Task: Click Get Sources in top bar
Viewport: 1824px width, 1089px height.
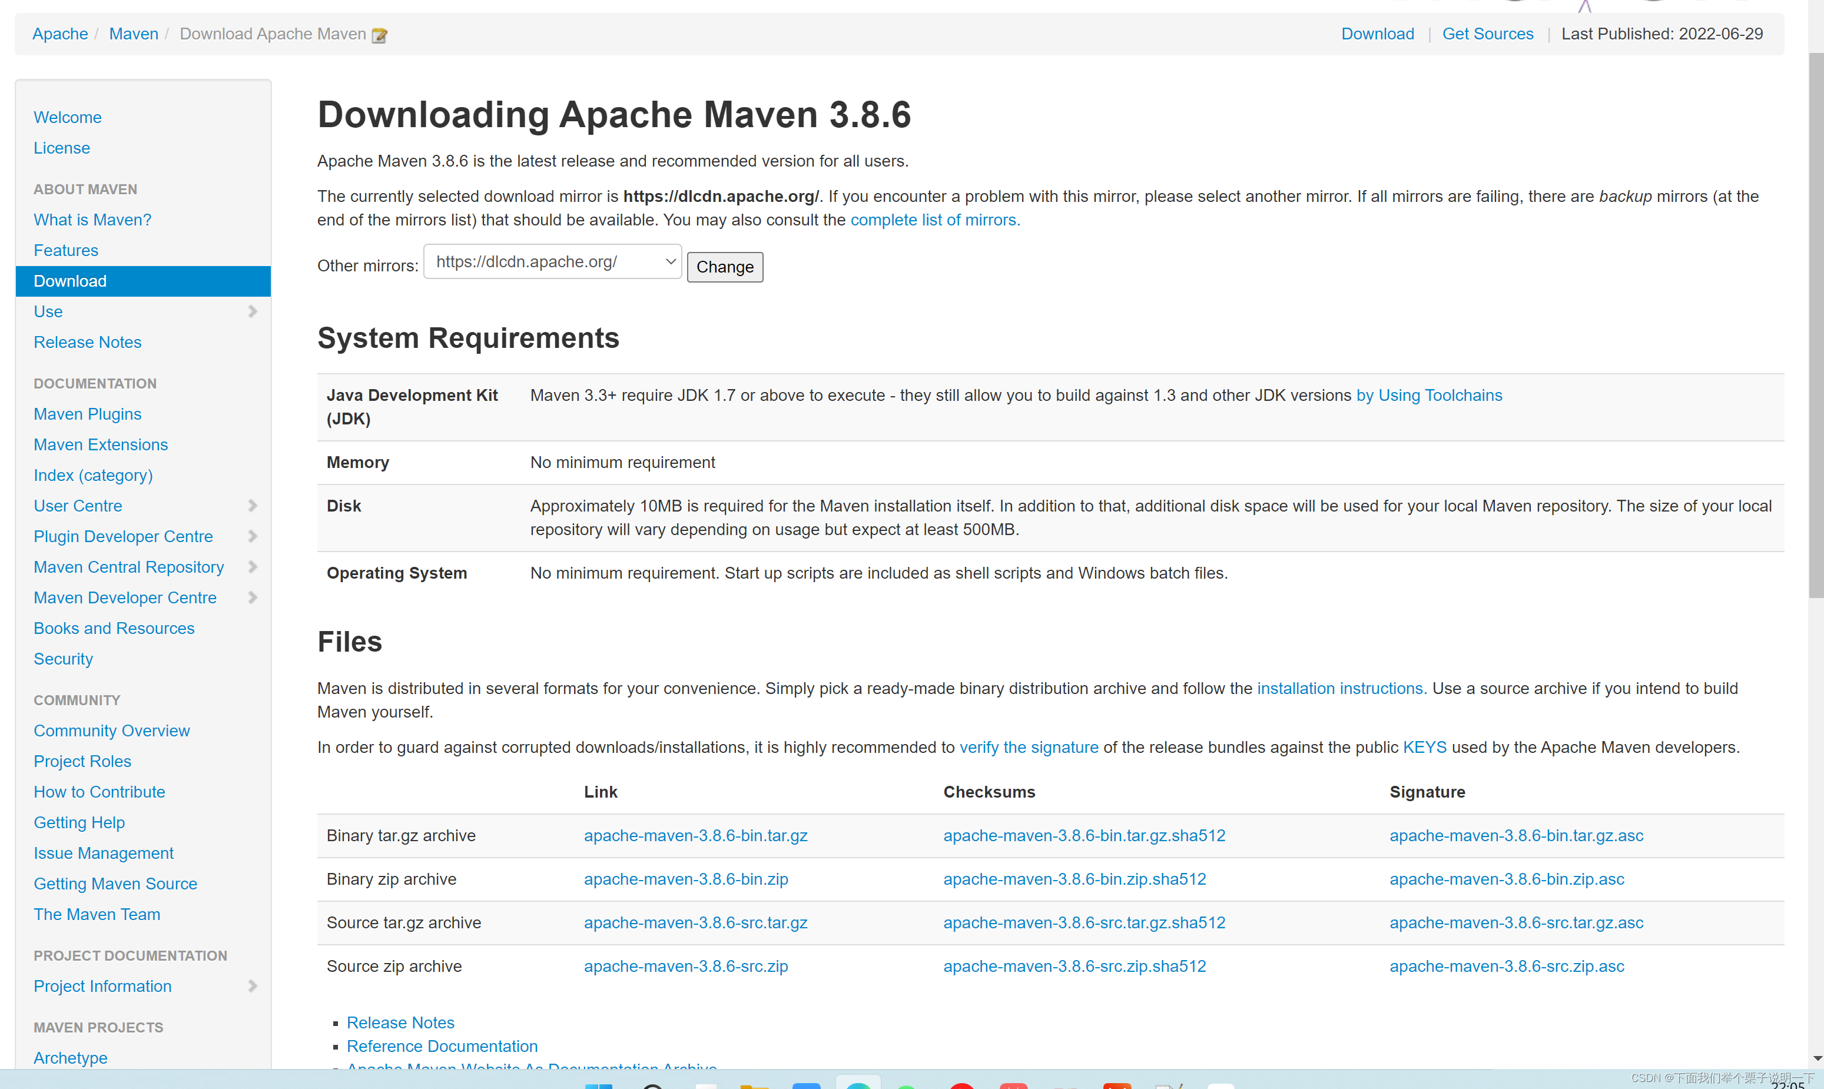Action: pyautogui.click(x=1487, y=34)
